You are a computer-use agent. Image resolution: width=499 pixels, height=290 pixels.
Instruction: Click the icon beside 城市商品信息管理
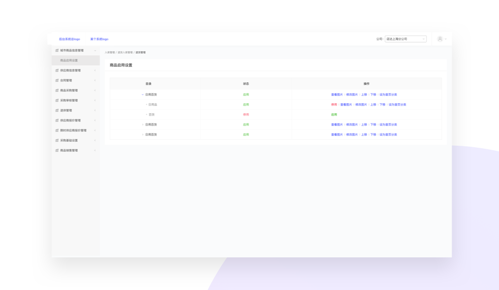(x=57, y=50)
